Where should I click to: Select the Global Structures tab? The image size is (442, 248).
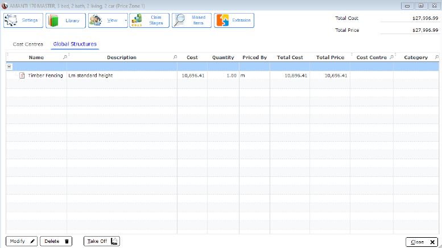[x=75, y=44]
